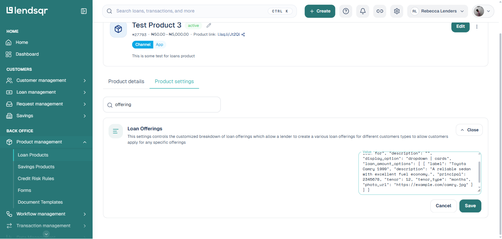Open Credit Risk Rules
This screenshot has height=239, width=502.
(36, 178)
